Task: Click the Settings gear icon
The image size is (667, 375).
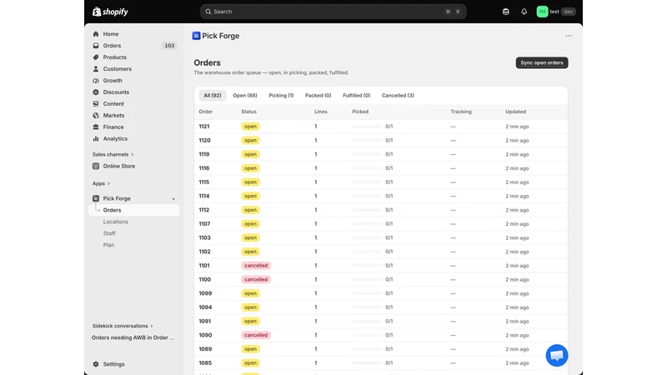Action: point(96,364)
